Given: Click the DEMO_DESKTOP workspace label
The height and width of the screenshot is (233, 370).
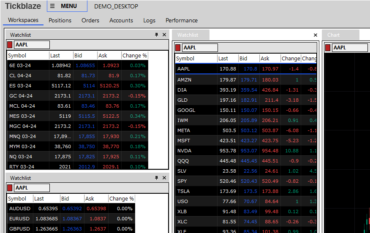Looking at the screenshot, I should [116, 6].
